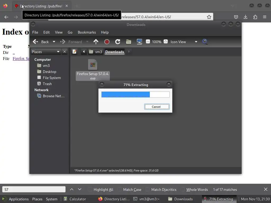The image size is (271, 203).
Task: Click the find bar search field
Action: pos(34,189)
